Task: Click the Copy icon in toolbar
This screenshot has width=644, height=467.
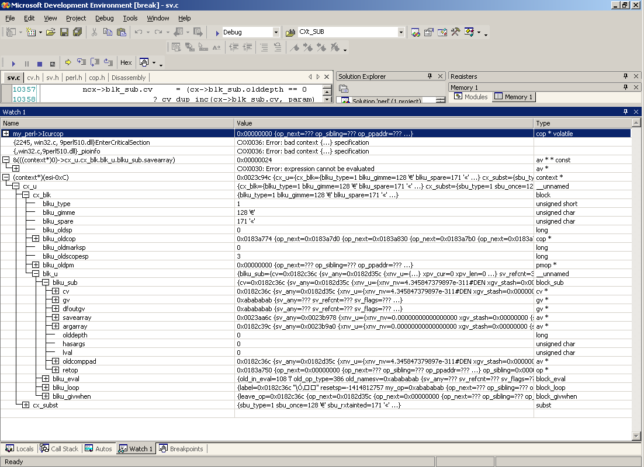Action: pos(108,32)
